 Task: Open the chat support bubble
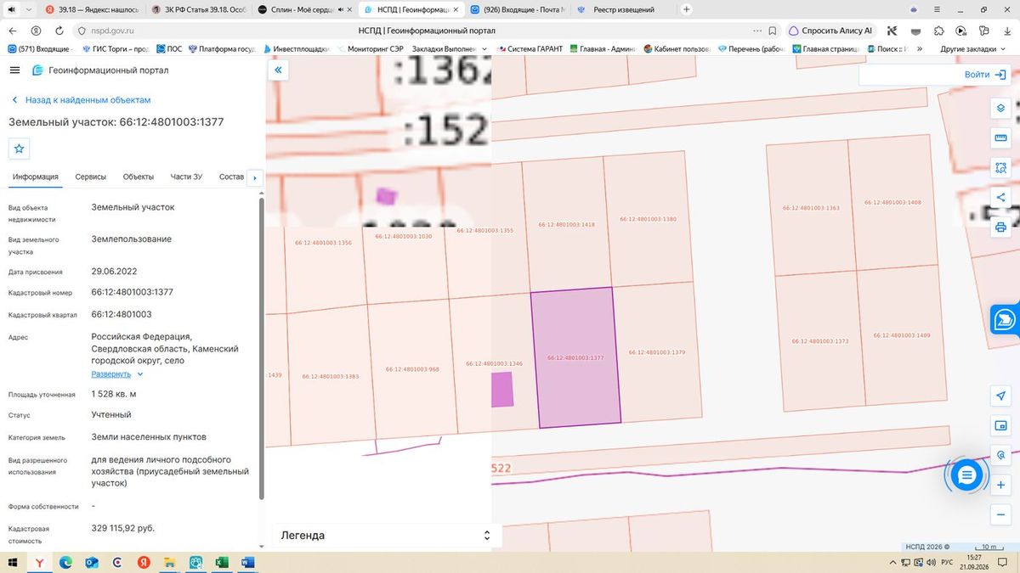(x=966, y=475)
